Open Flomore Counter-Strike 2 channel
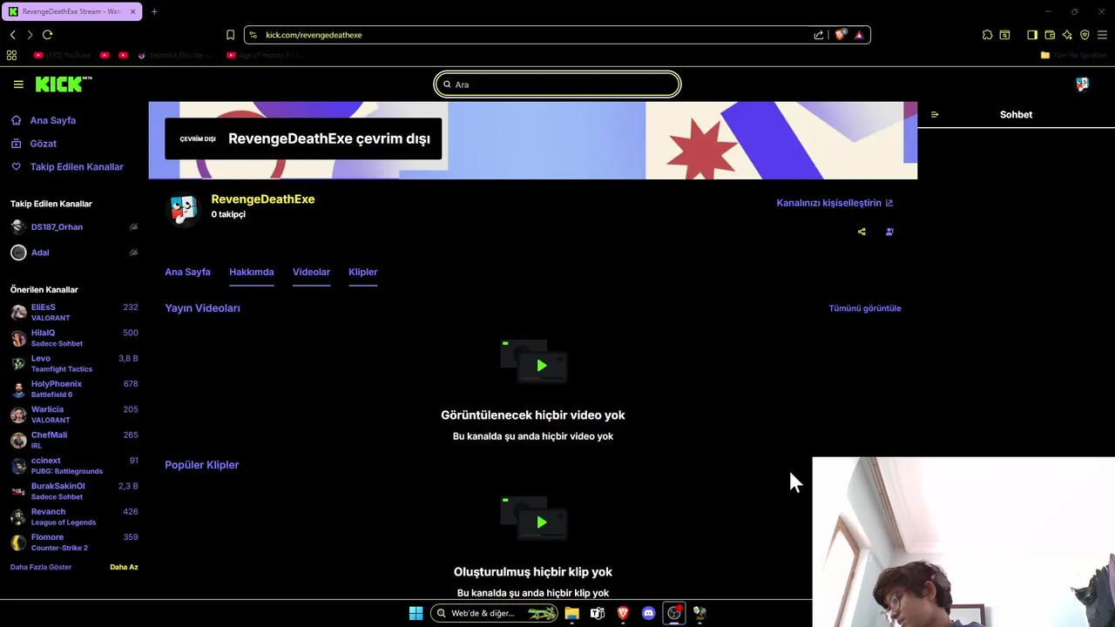 tap(74, 543)
